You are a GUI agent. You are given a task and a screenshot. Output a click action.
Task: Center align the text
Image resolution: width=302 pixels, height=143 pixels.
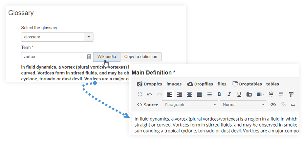coord(189,94)
